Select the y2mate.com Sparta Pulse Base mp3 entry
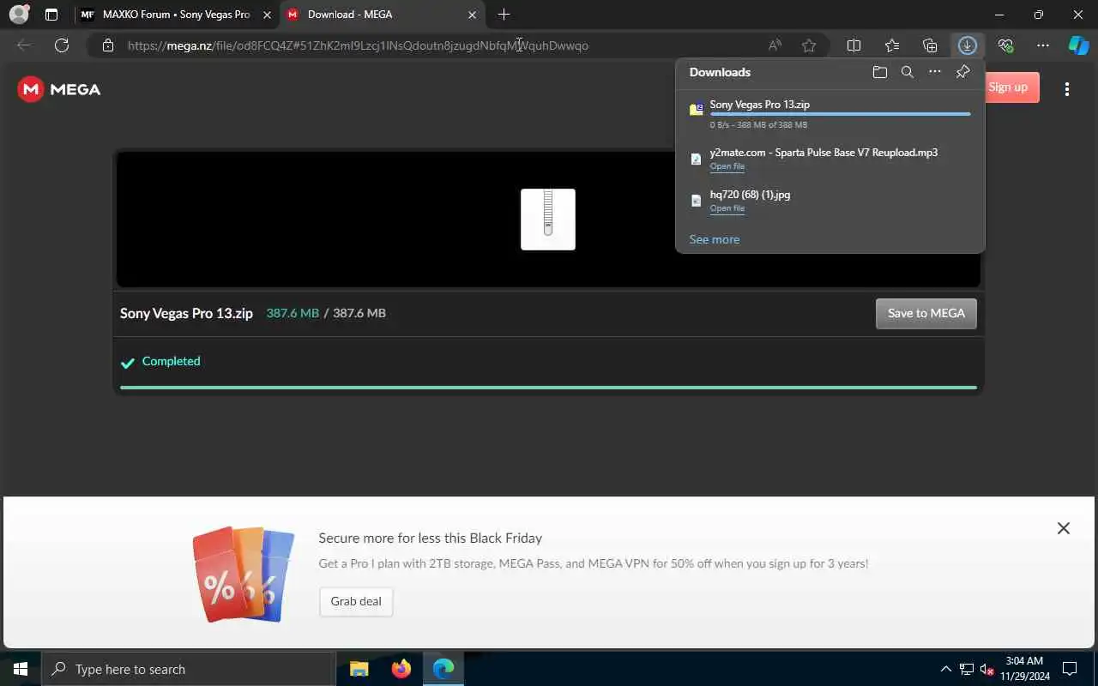Image resolution: width=1098 pixels, height=686 pixels. (830, 159)
